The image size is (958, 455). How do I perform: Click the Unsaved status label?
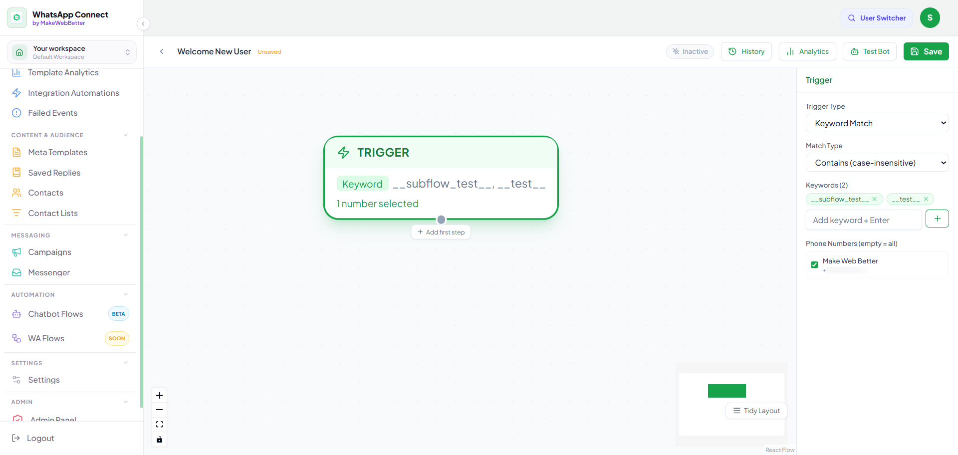[x=269, y=52]
